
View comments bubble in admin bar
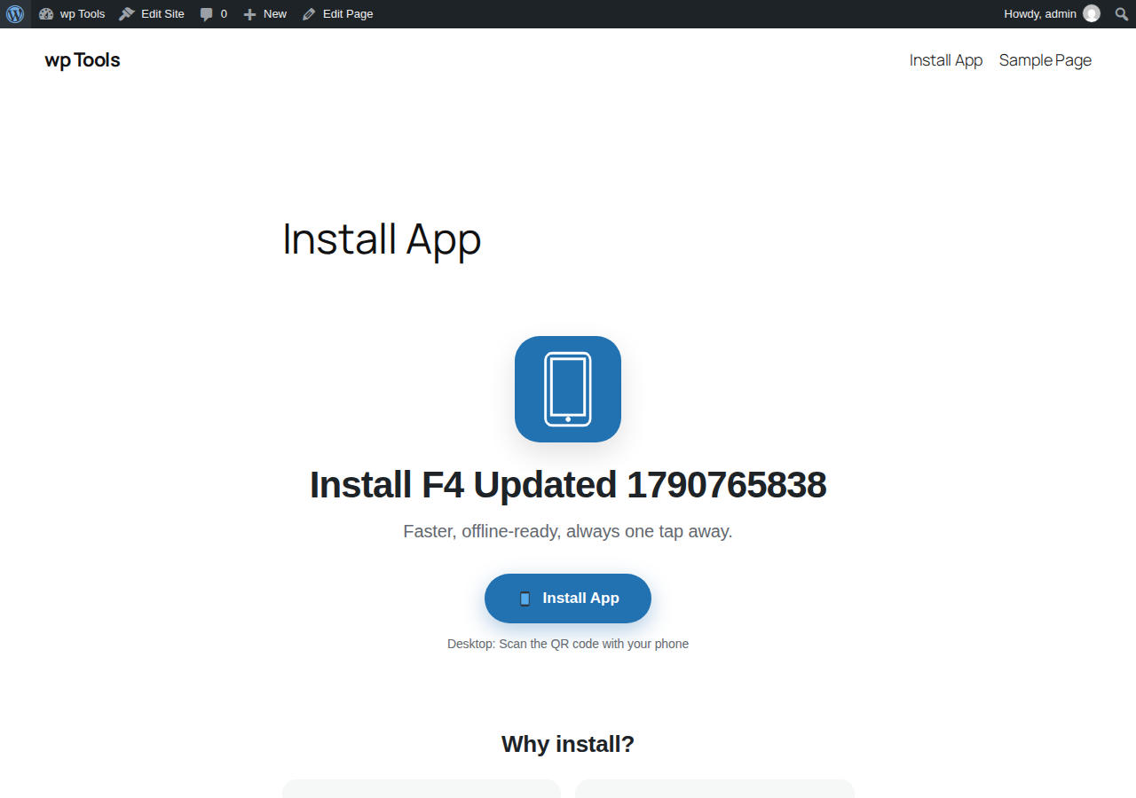(x=213, y=14)
